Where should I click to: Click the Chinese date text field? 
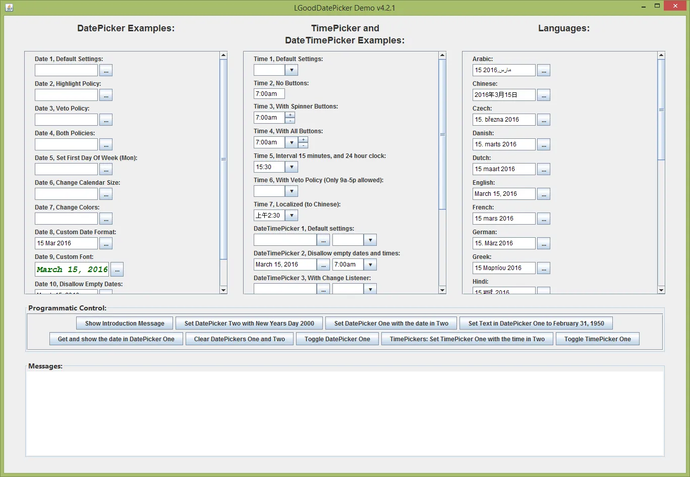click(x=504, y=95)
